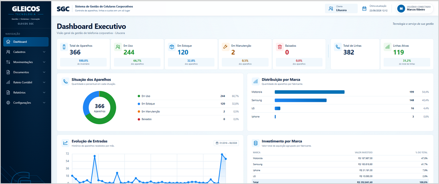Viewport: 439px width, 184px height.
Task: Click the Baixados trash icon
Action: point(280,47)
